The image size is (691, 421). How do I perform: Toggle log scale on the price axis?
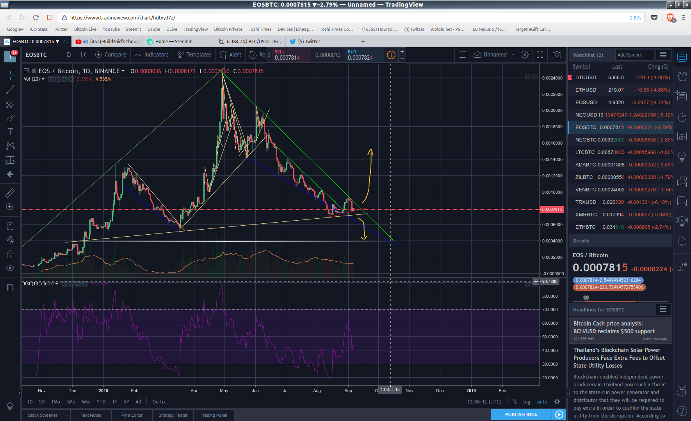tap(527, 402)
